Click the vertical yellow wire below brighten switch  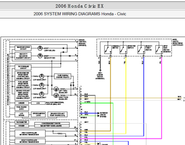click(x=126, y=95)
